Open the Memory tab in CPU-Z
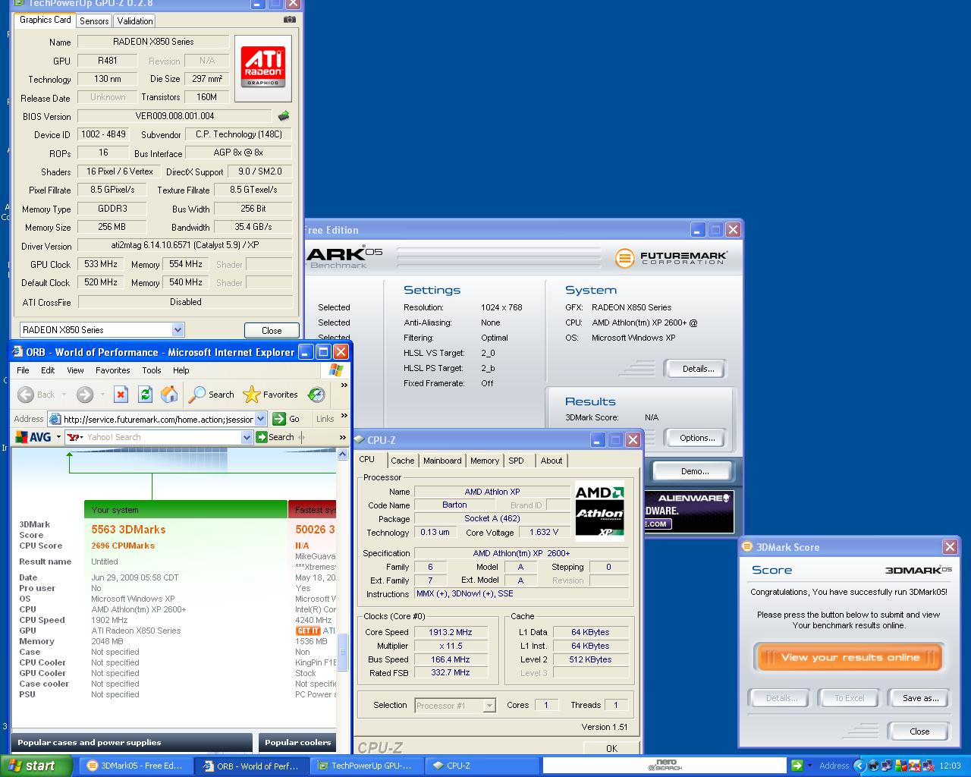This screenshot has width=971, height=777. (485, 461)
